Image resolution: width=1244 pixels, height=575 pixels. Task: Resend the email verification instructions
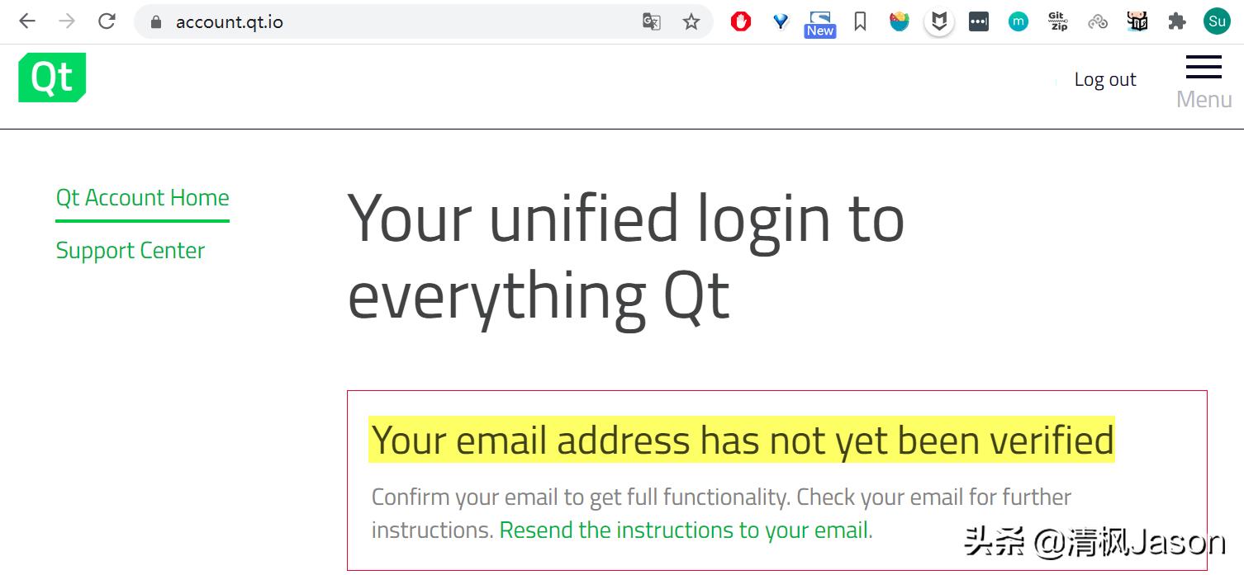pos(684,530)
